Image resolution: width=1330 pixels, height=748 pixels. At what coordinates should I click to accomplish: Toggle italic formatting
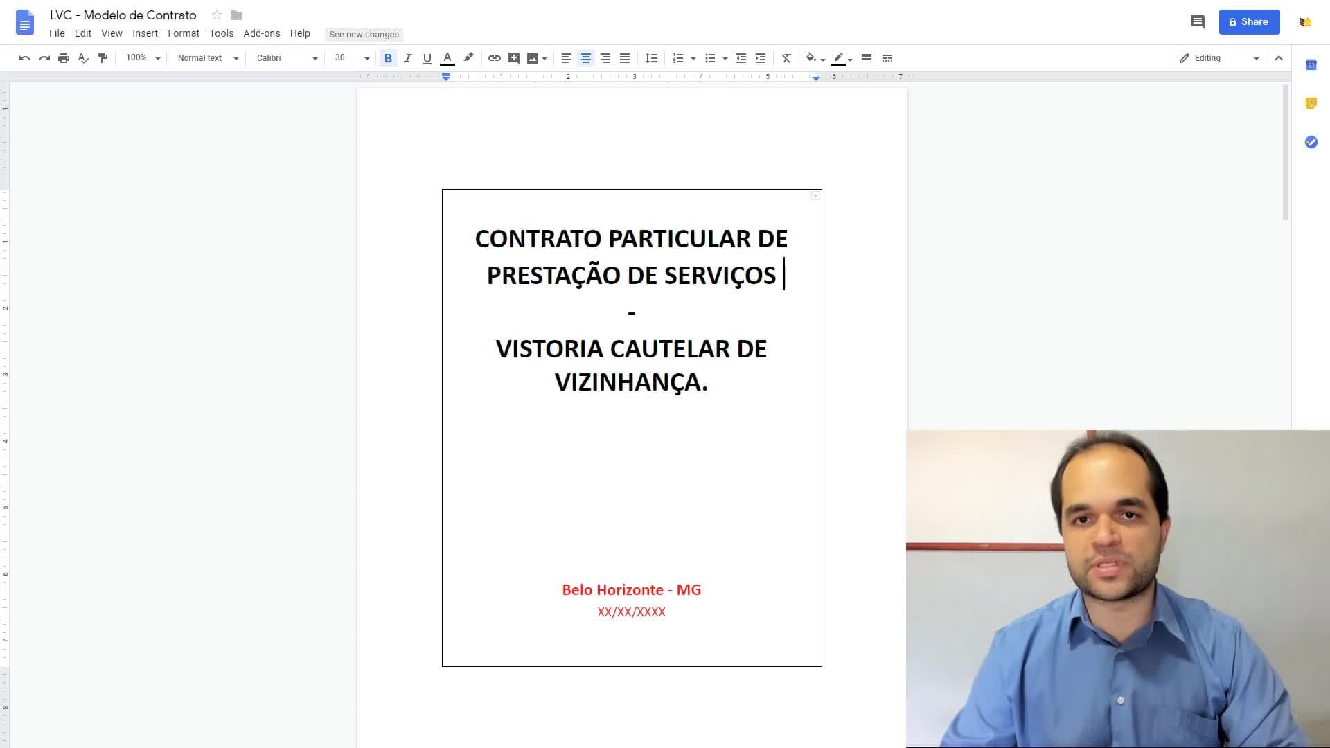click(407, 58)
